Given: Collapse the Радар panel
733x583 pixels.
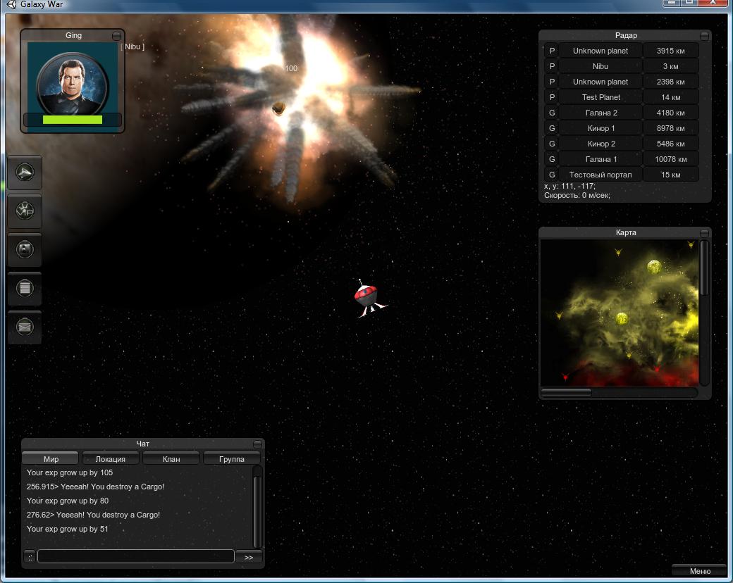Looking at the screenshot, I should point(704,35).
